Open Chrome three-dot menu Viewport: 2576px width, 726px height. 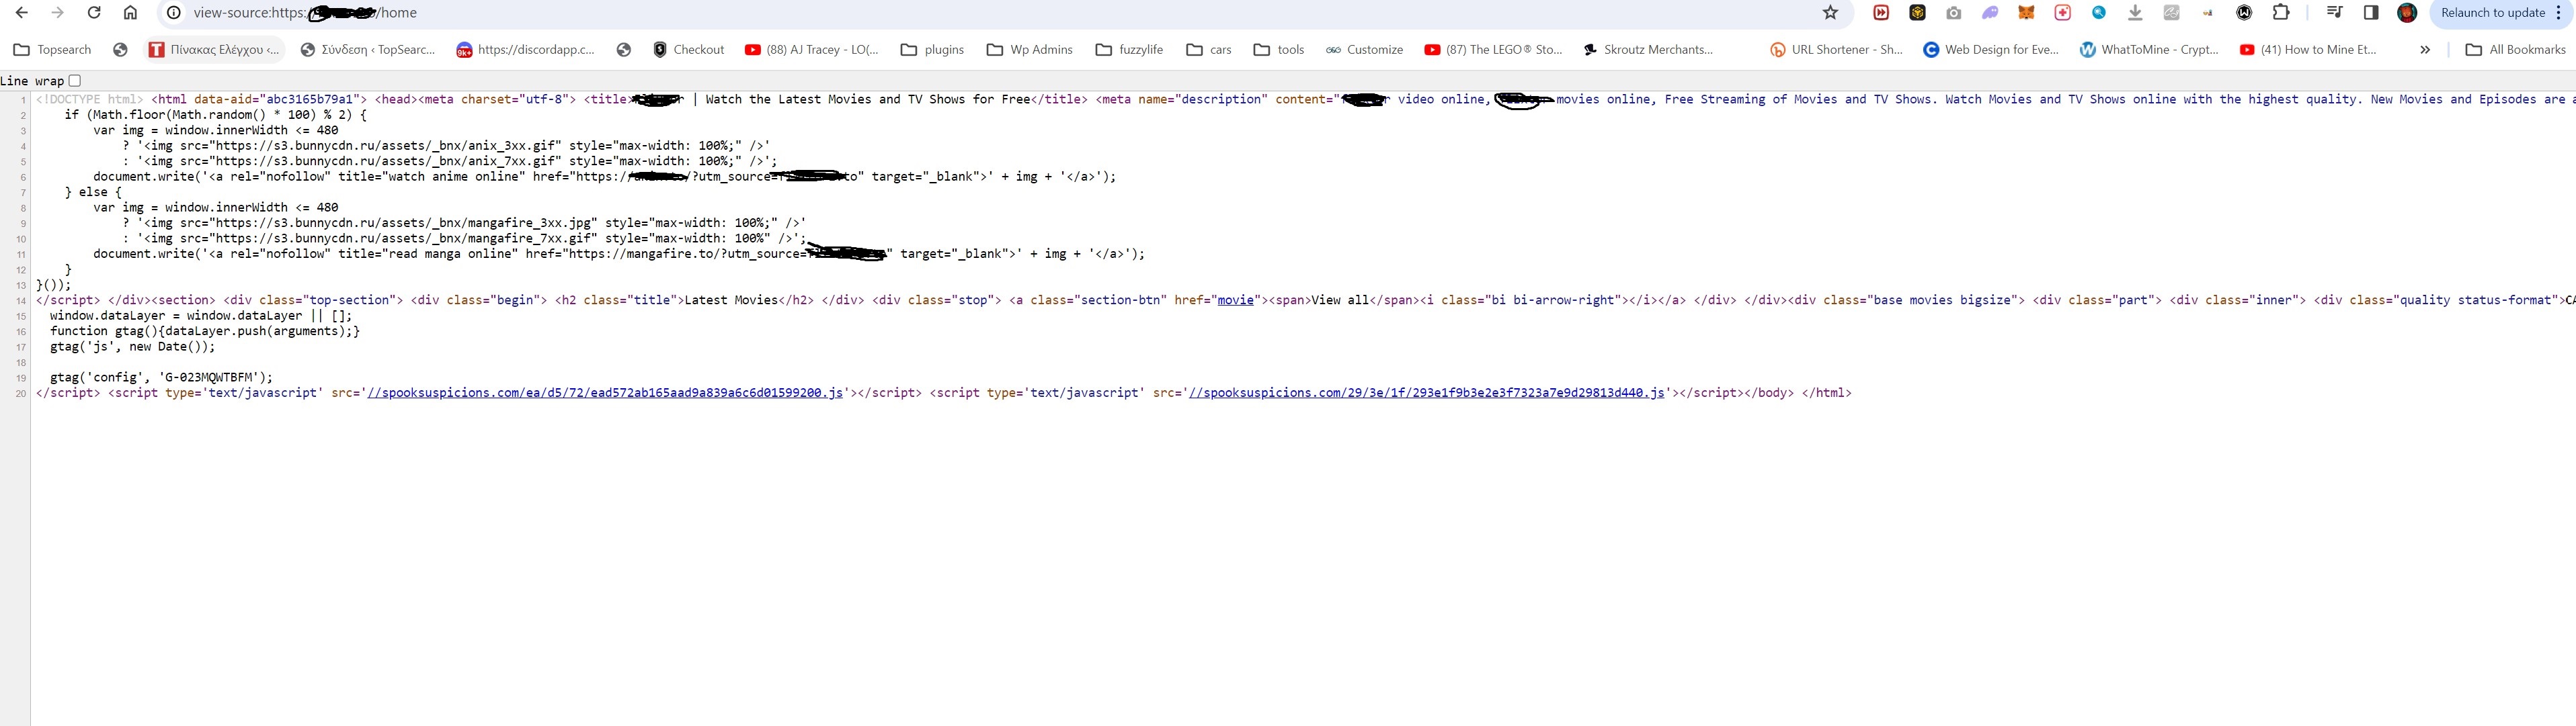click(2558, 13)
